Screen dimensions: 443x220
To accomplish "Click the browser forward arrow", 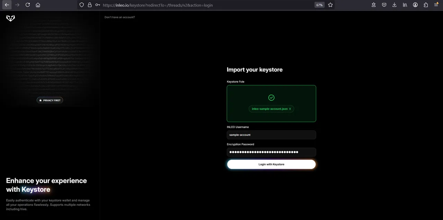I will [17, 5].
